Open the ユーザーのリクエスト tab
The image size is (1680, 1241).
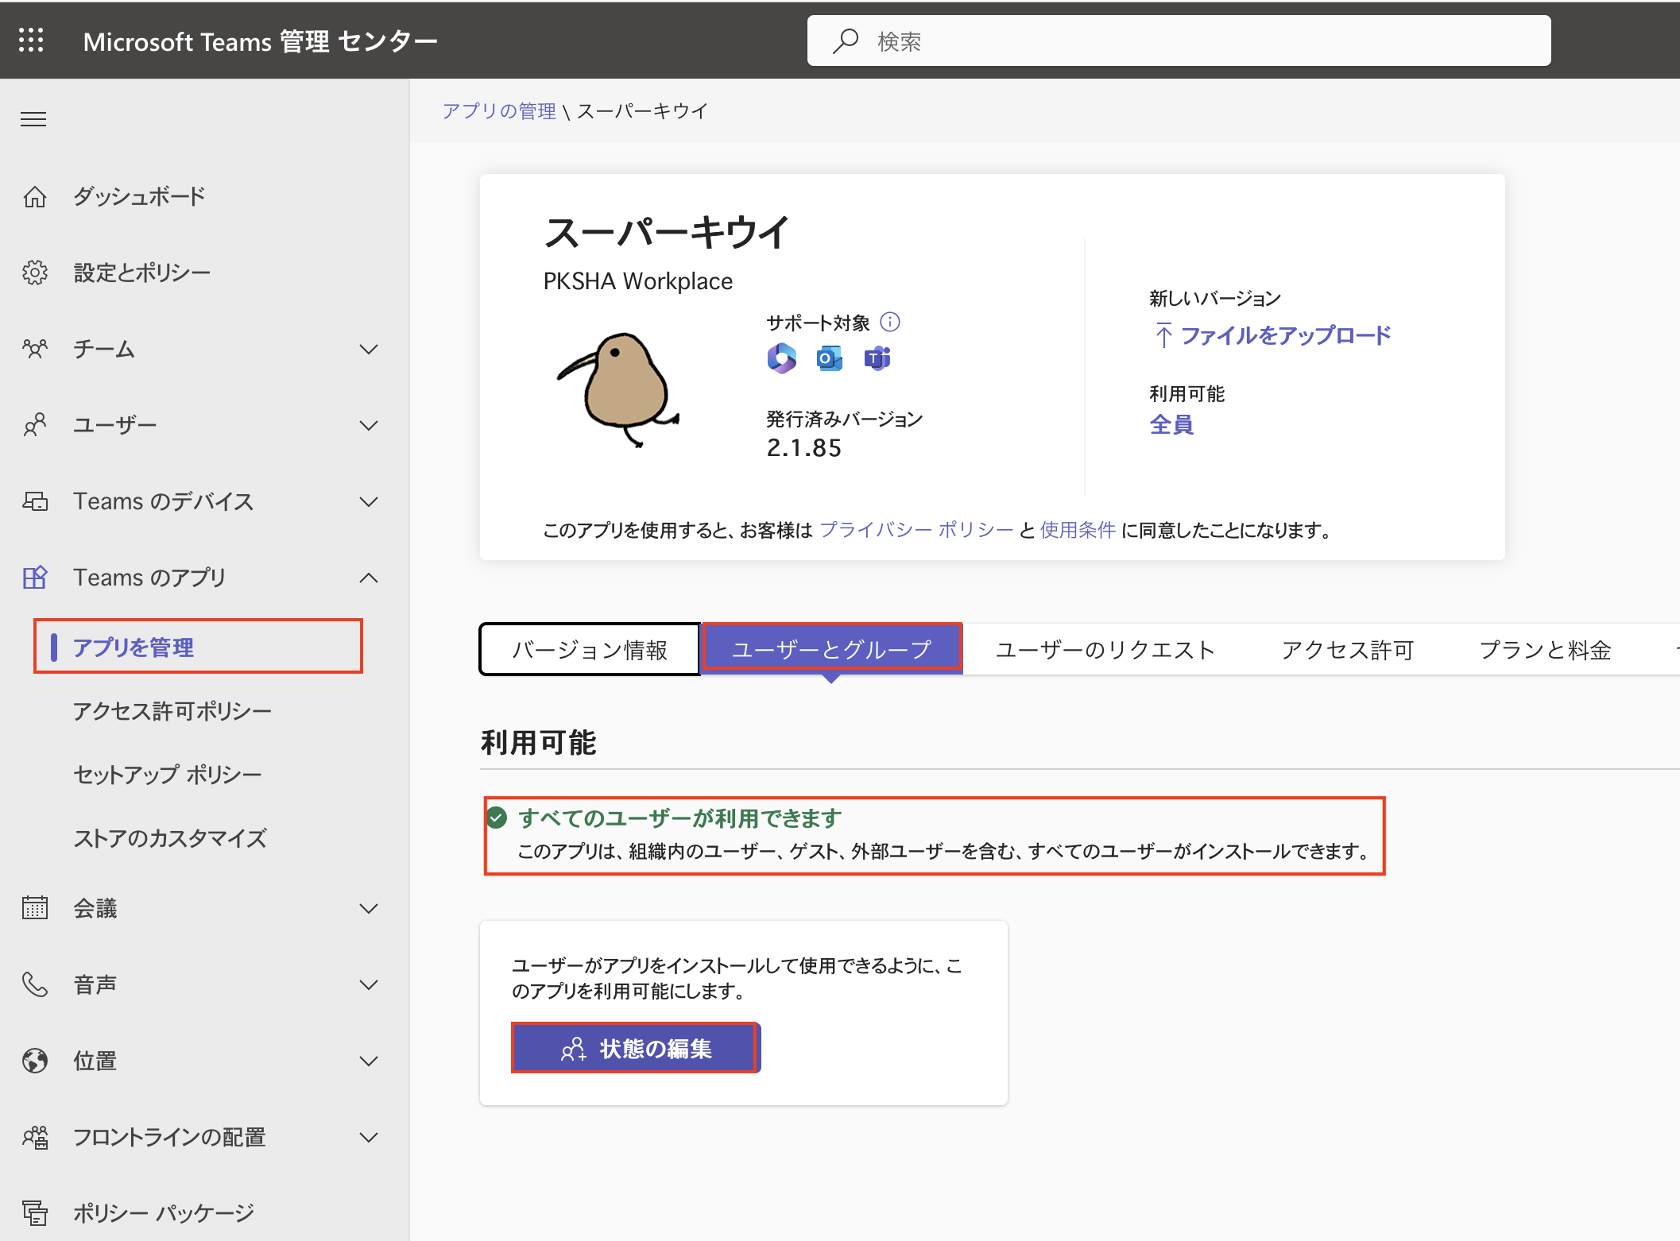click(1105, 650)
